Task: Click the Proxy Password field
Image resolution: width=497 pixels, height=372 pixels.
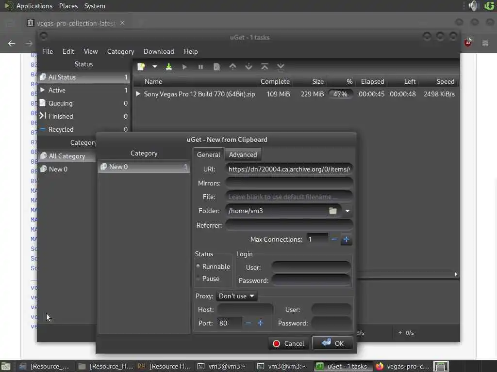Action: pos(331,323)
